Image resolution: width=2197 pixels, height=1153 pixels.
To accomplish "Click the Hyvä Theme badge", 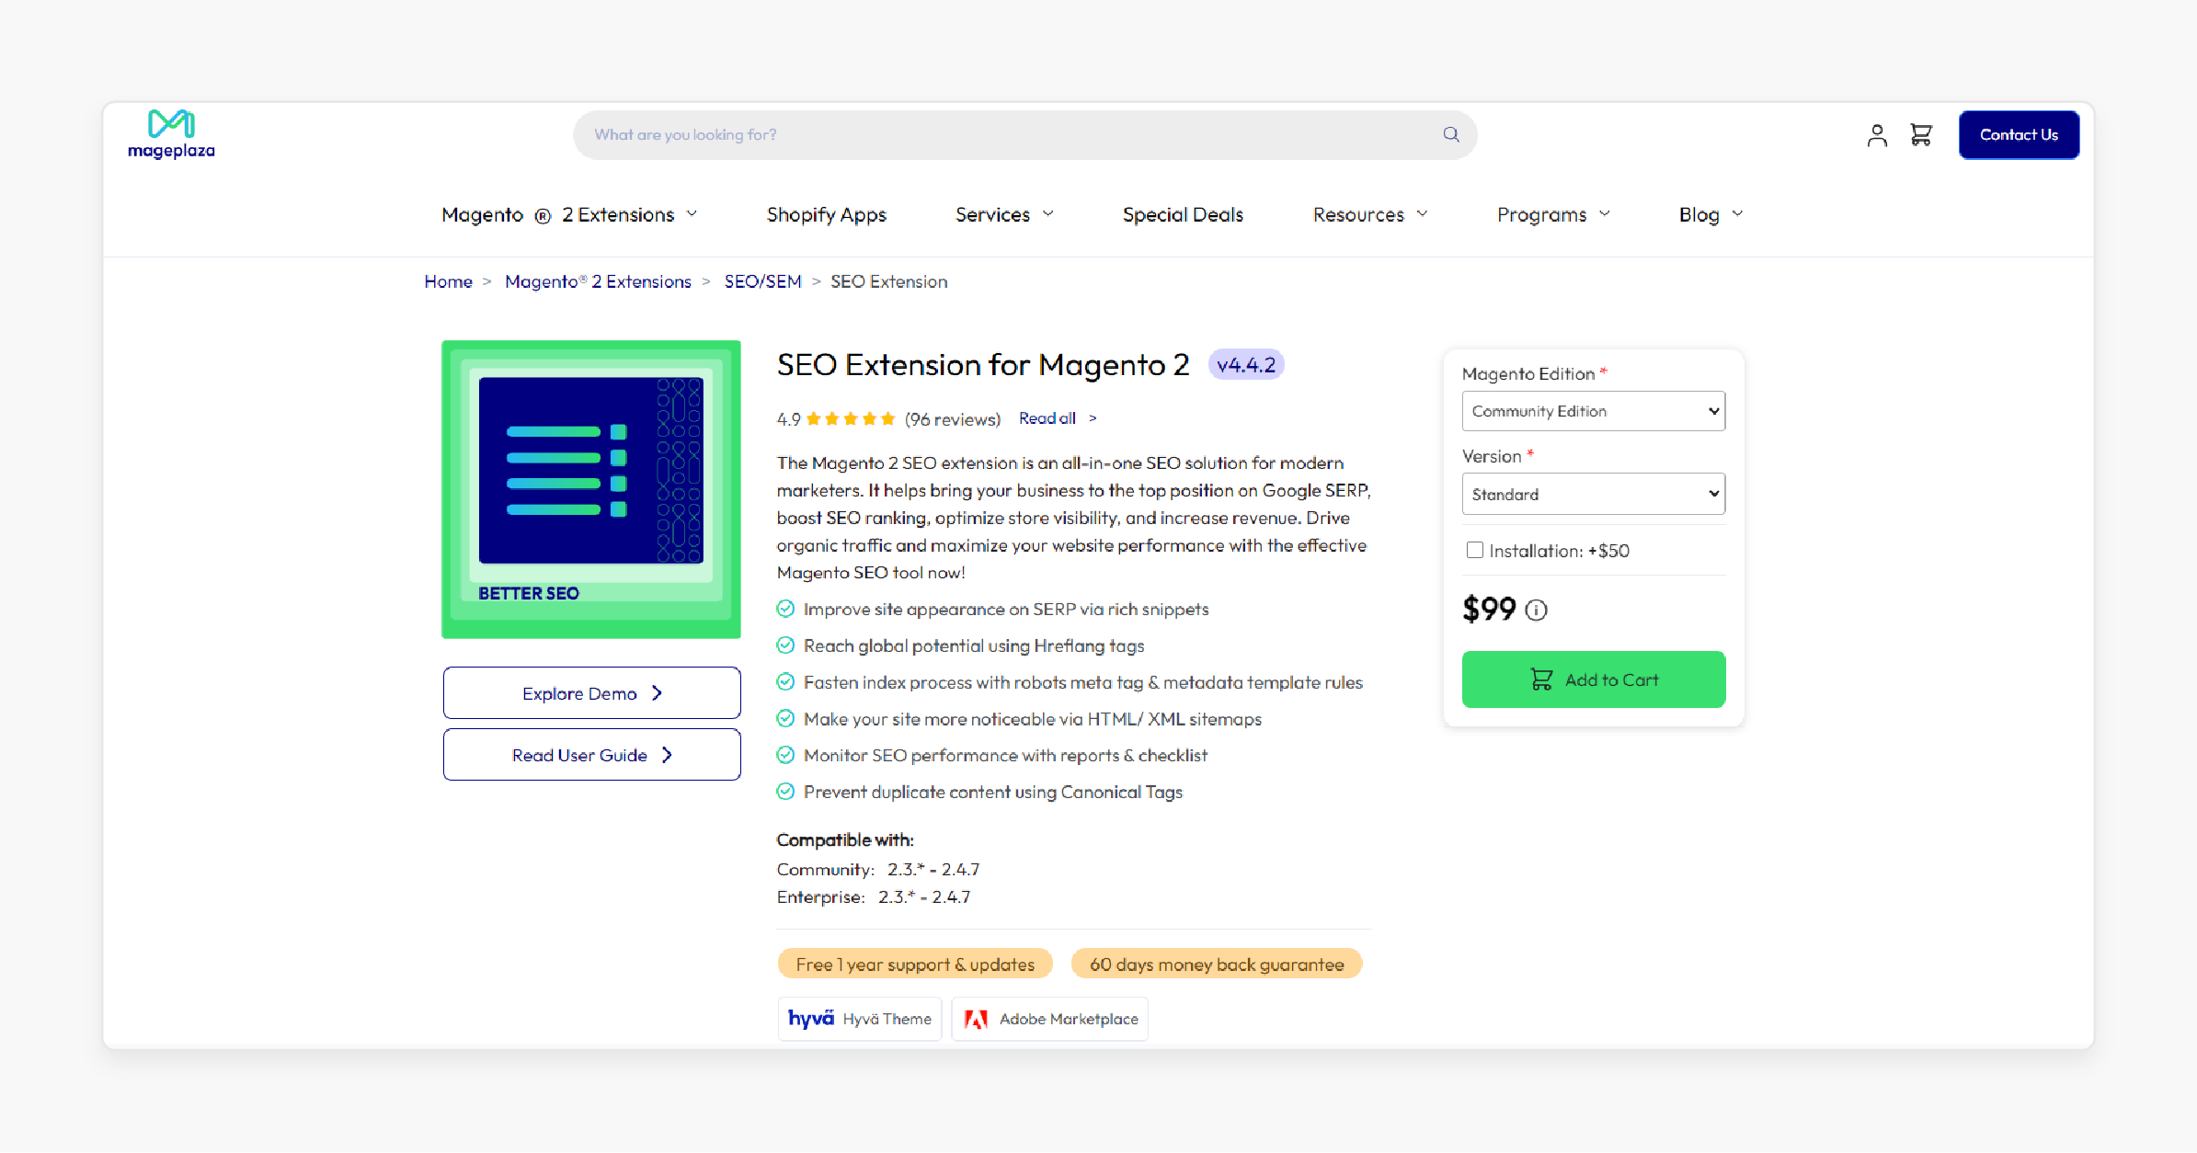I will [x=859, y=1019].
